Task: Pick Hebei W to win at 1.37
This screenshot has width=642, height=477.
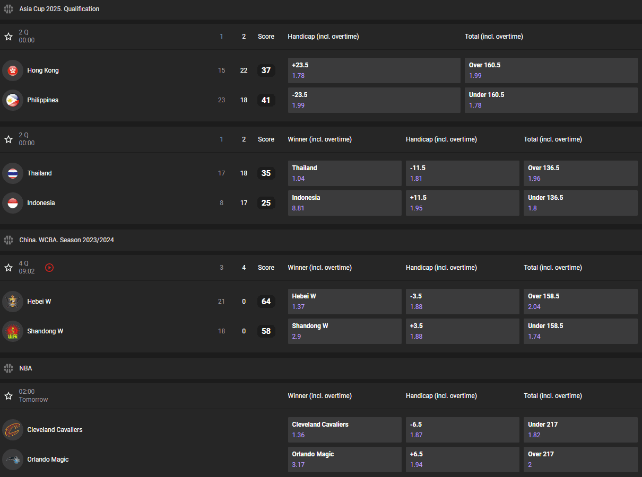Action: click(345, 302)
